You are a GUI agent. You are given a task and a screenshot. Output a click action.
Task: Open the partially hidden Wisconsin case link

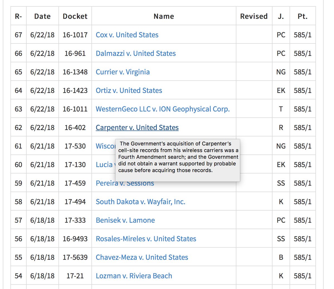tap(105, 146)
